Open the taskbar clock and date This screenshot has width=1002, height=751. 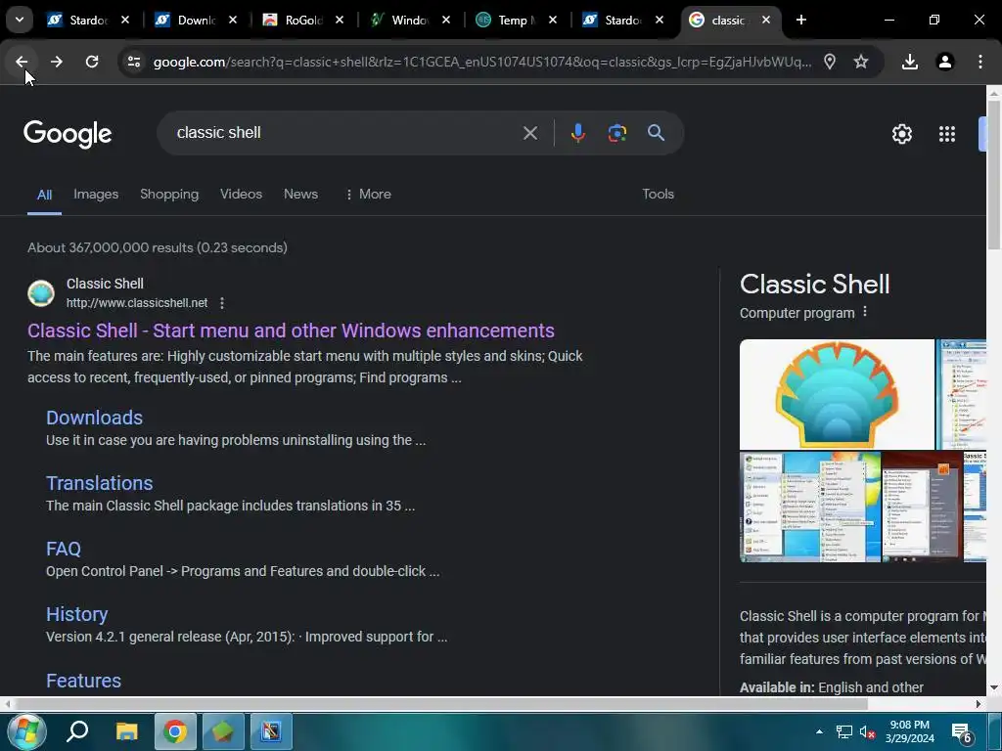point(909,731)
